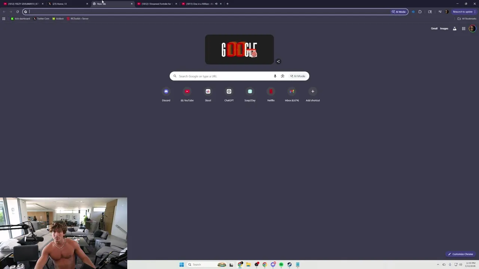Viewport: 479px width, 269px height.
Task: Click the browser forward arrow
Action: point(10,12)
